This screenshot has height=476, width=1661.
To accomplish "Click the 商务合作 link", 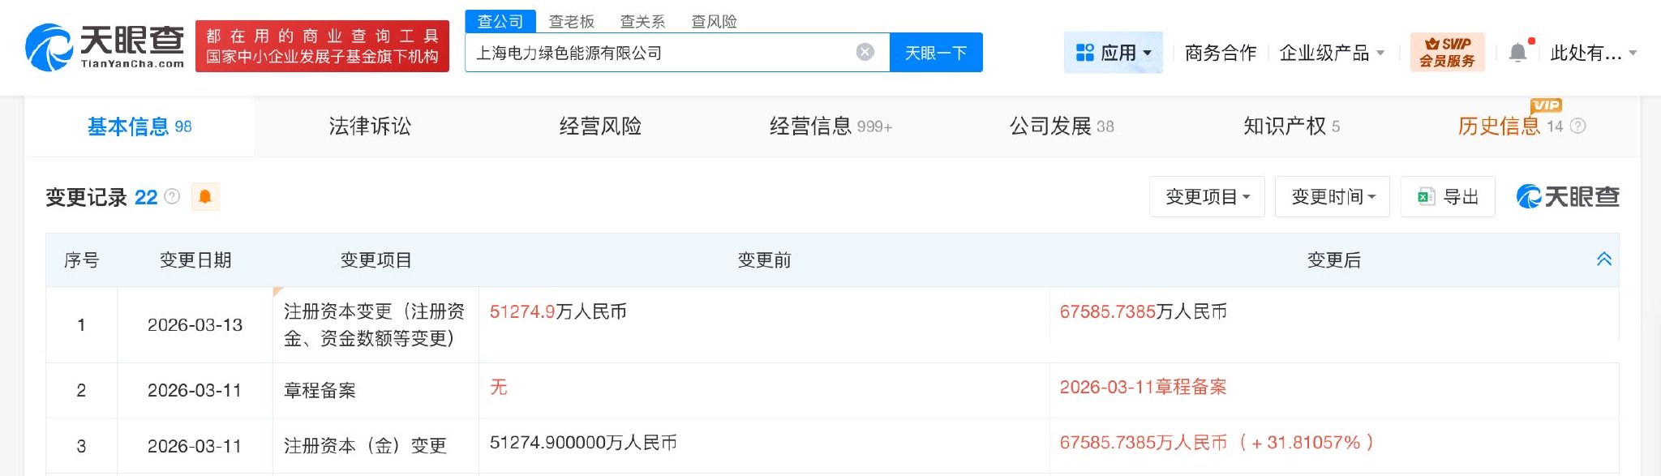I will pyautogui.click(x=1220, y=53).
